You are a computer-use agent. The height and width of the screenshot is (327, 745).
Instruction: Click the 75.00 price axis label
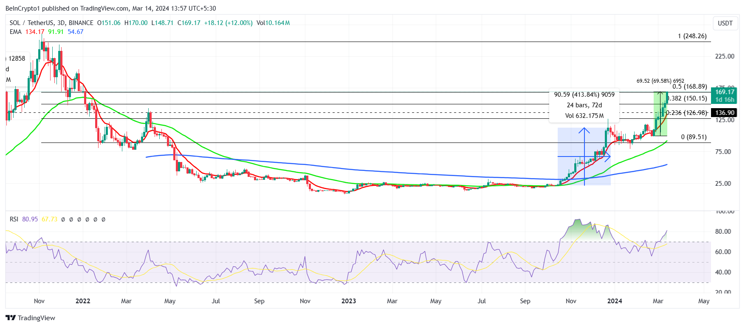(x=723, y=152)
